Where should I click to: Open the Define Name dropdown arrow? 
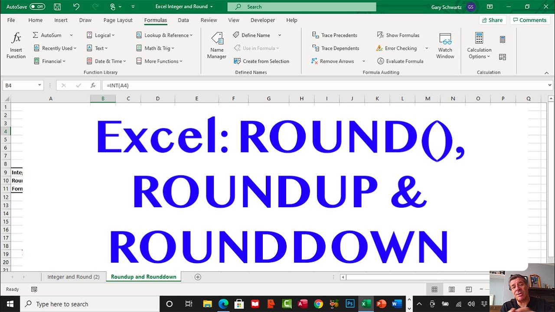[280, 35]
